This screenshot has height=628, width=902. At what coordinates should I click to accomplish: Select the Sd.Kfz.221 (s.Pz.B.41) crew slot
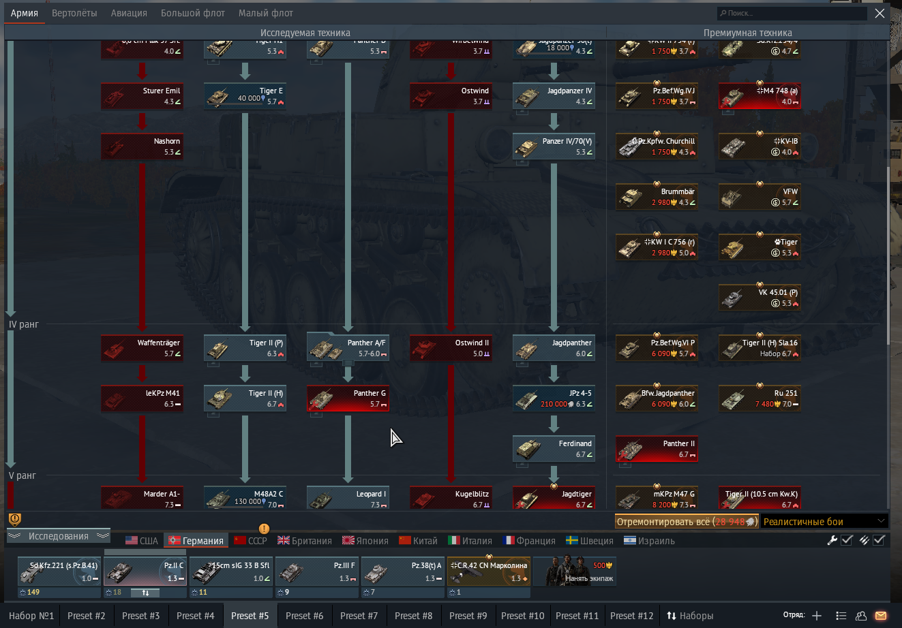59,571
